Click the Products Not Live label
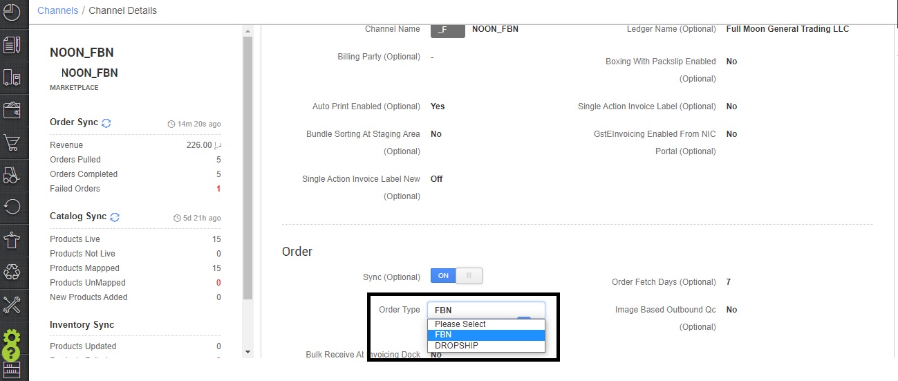898x381 pixels. click(82, 254)
